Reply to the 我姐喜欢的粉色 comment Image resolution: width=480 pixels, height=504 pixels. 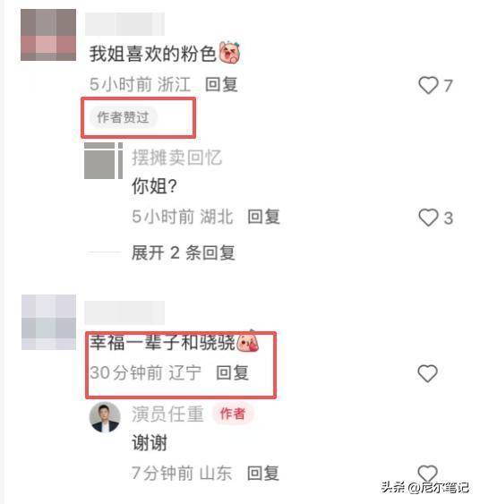[x=221, y=85]
